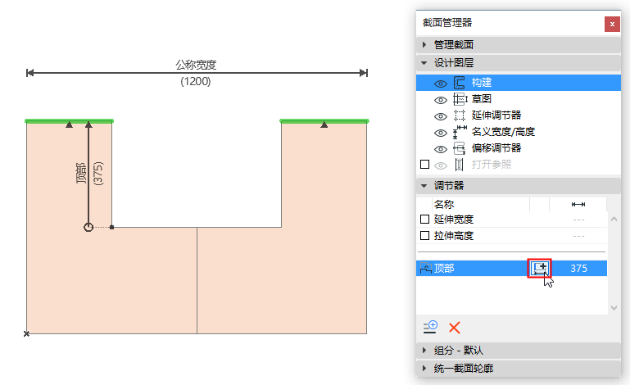Click the vertical 顶部 (375) dimension label
630x385 pixels.
click(89, 173)
